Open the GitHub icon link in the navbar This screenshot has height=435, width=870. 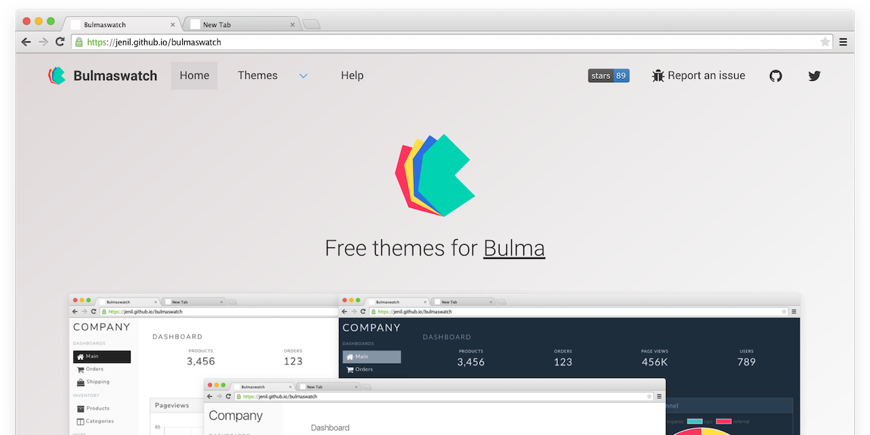[776, 75]
